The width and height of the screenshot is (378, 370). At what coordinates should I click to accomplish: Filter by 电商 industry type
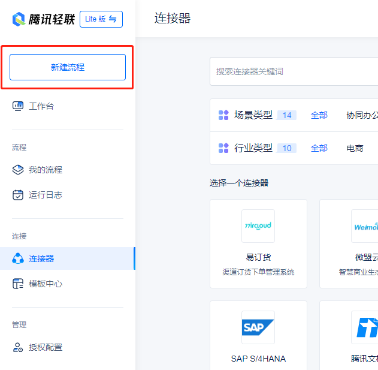click(355, 148)
